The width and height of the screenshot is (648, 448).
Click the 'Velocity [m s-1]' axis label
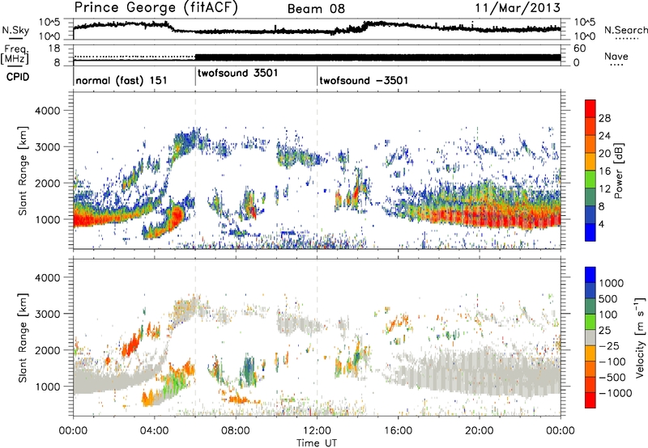point(640,337)
